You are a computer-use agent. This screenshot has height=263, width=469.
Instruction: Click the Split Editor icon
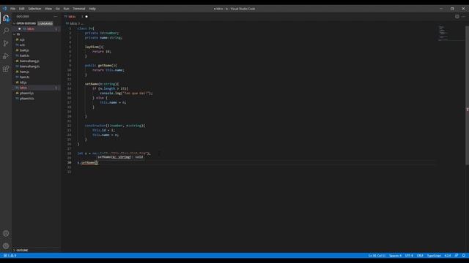457,17
